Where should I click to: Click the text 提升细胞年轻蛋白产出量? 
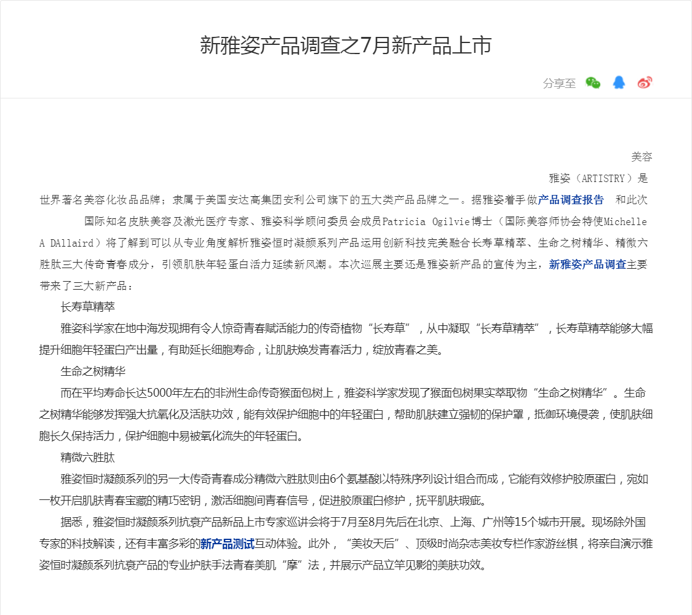coord(98,351)
